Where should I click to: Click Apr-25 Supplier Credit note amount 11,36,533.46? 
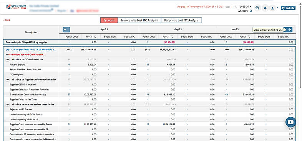point(90,125)
